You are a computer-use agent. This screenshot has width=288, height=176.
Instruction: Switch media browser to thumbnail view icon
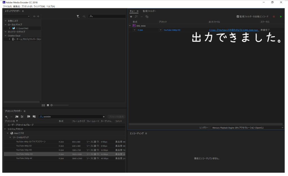[48, 105]
